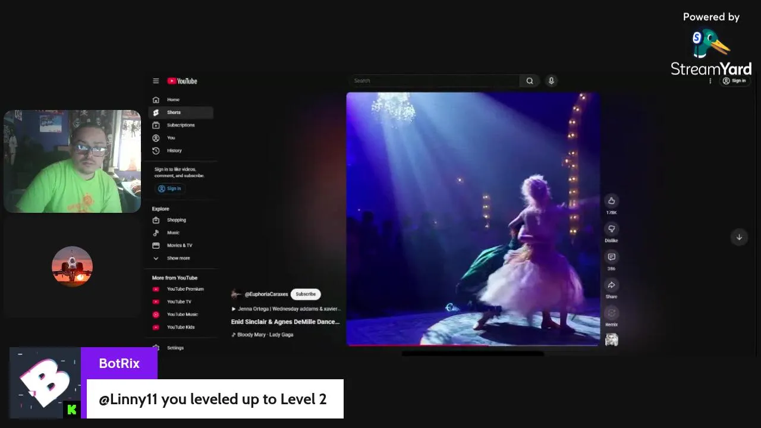The height and width of the screenshot is (428, 761).
Task: Click the More from YouTube heading
Action: tap(174, 278)
